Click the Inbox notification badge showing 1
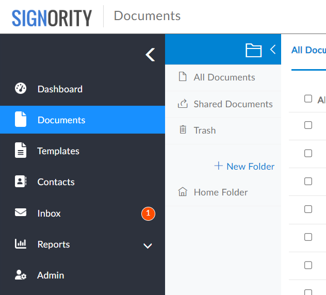 click(x=148, y=213)
